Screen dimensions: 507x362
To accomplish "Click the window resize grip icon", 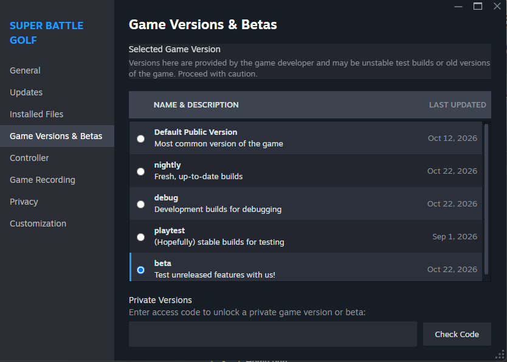I will [500, 355].
